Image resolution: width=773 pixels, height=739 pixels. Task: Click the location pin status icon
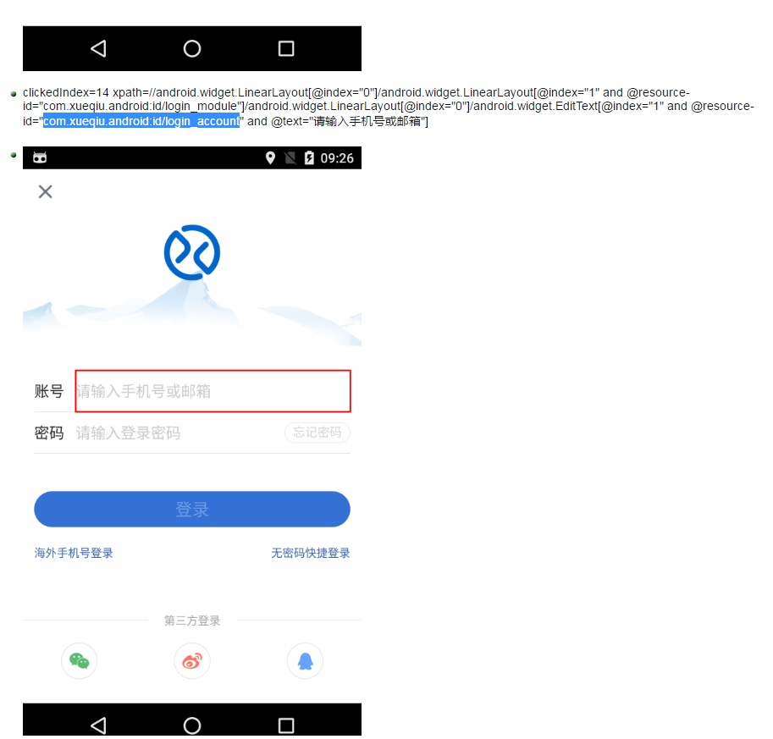coord(270,157)
